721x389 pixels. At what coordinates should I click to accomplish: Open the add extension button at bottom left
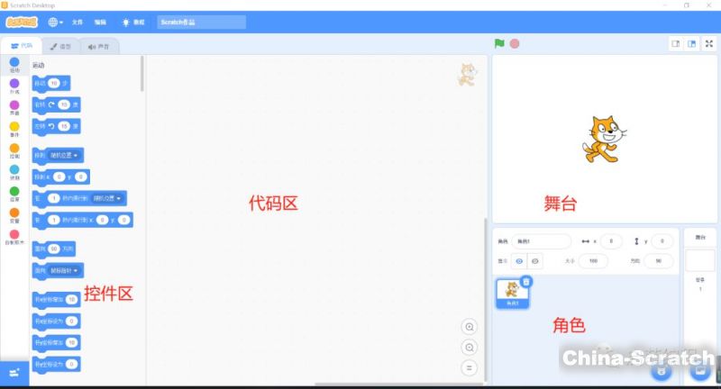pyautogui.click(x=14, y=372)
